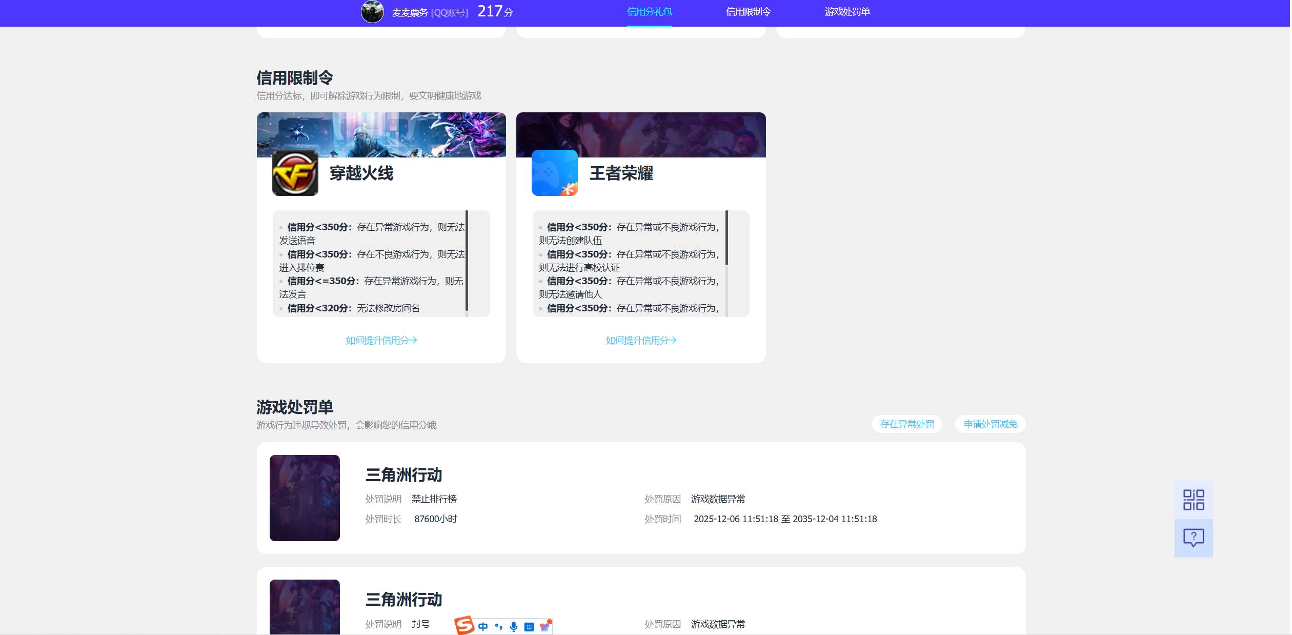Click the account name 麦麦票务
The image size is (1292, 635).
(410, 12)
